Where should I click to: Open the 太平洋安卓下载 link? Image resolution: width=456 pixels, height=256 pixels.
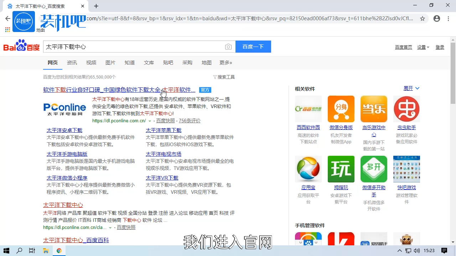tap(64, 130)
